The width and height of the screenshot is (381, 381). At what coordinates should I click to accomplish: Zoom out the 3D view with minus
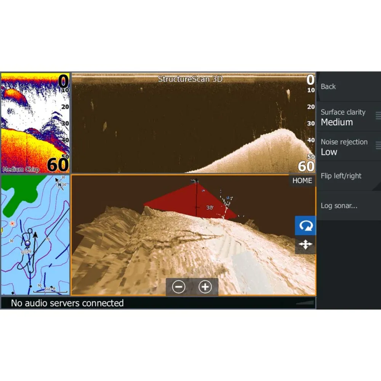click(x=179, y=287)
